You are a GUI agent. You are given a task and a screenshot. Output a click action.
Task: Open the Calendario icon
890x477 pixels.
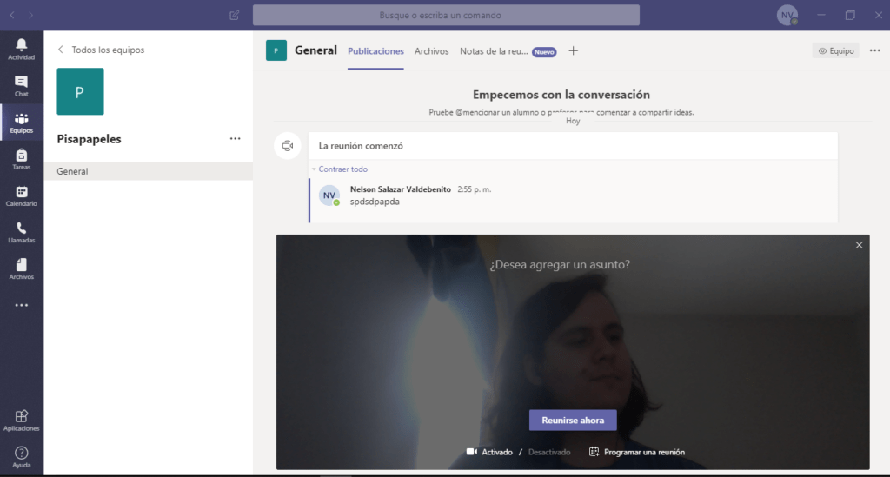(x=21, y=195)
